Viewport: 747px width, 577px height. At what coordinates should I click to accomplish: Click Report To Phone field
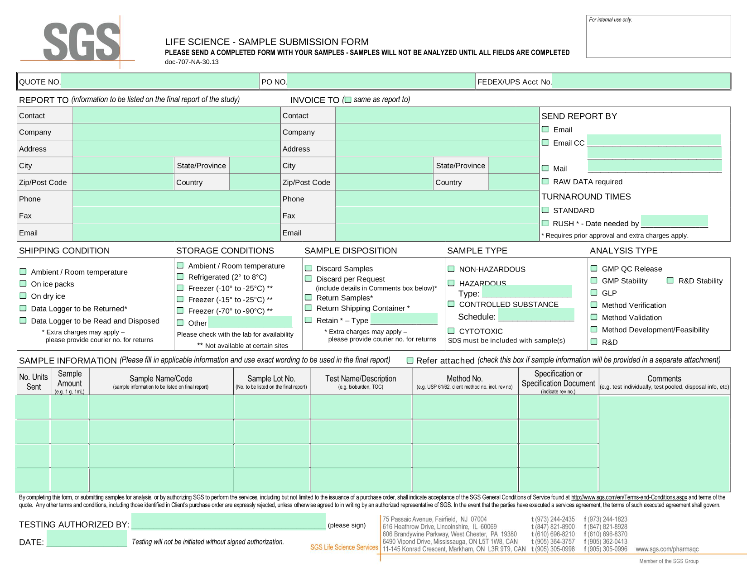pos(176,199)
